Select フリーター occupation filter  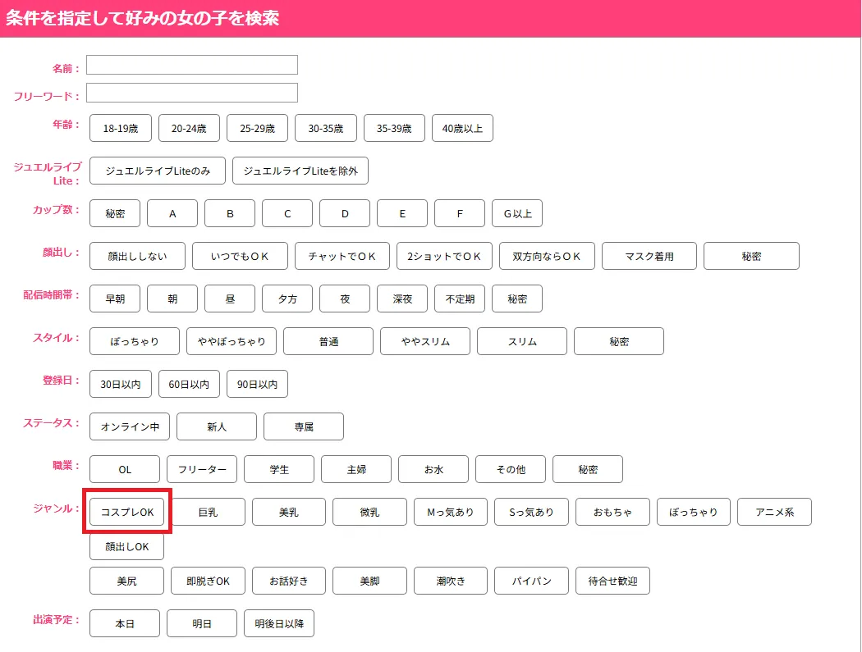pos(202,469)
